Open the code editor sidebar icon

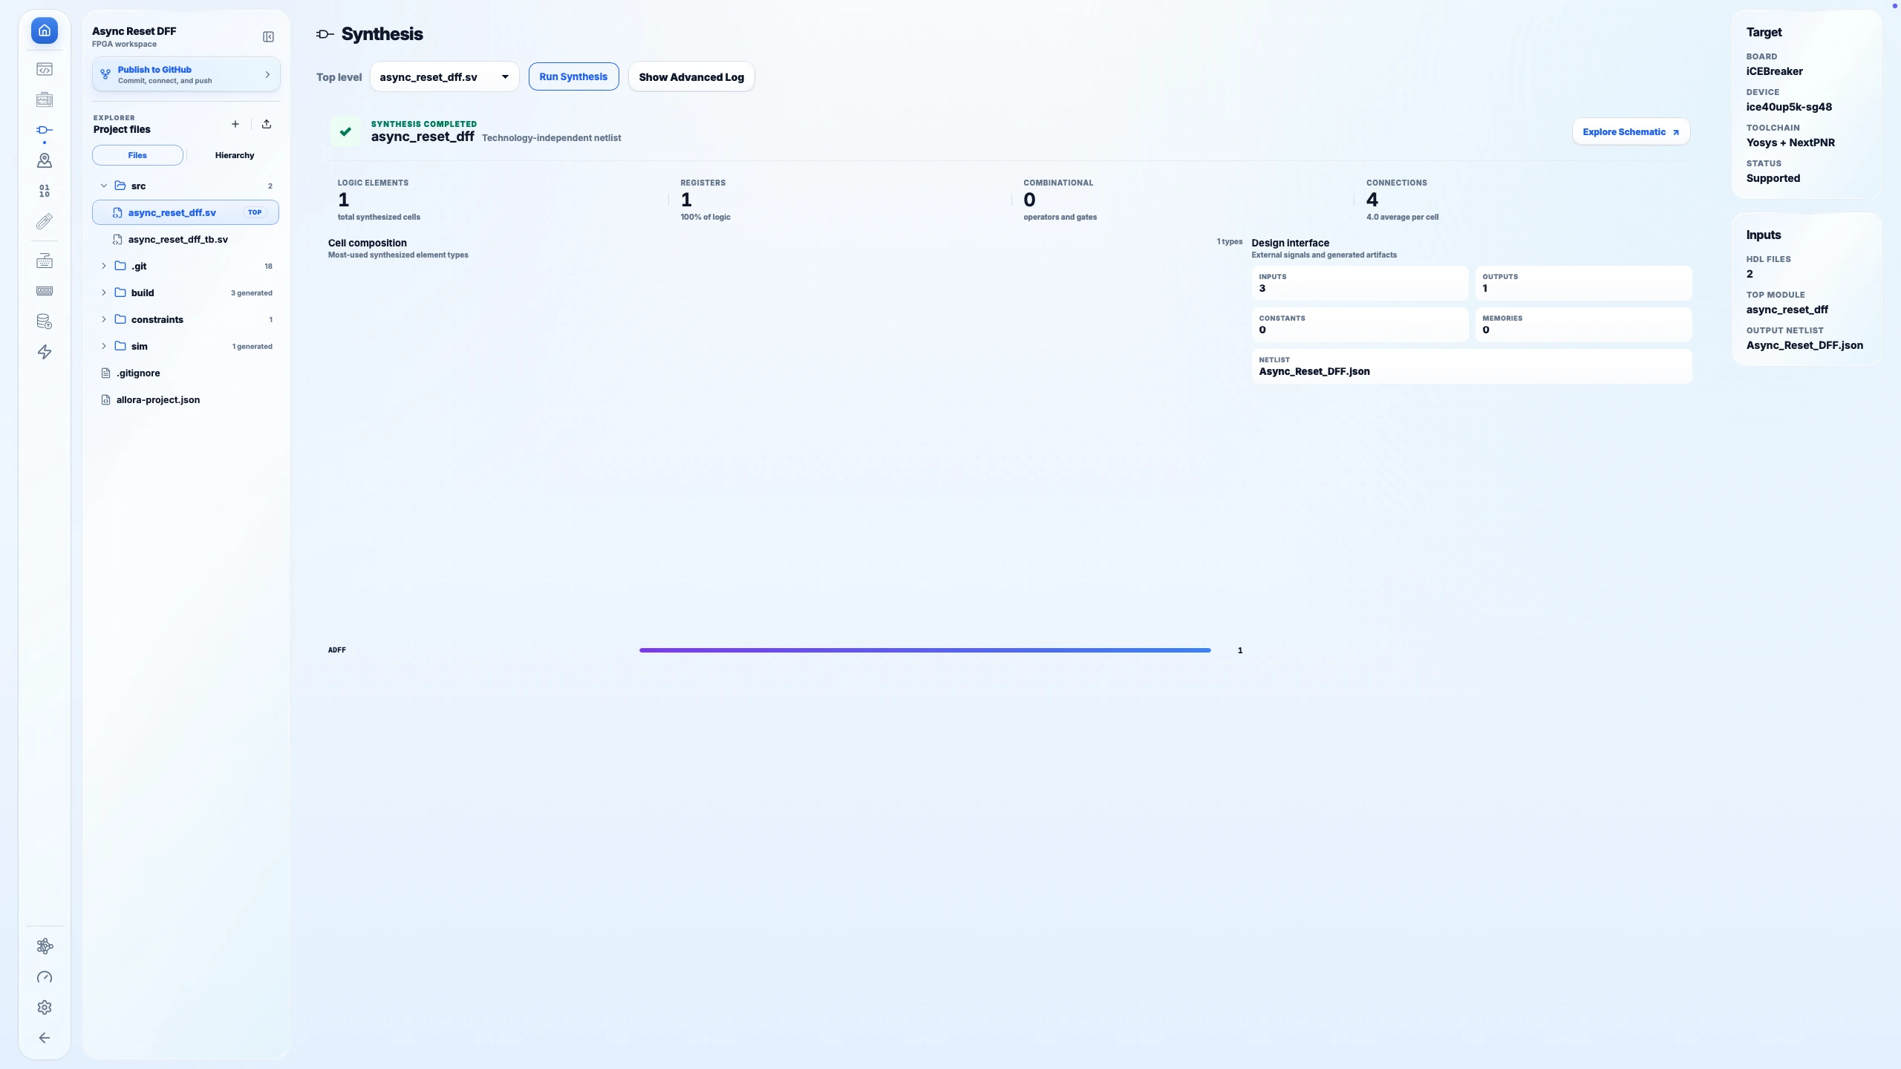(45, 69)
